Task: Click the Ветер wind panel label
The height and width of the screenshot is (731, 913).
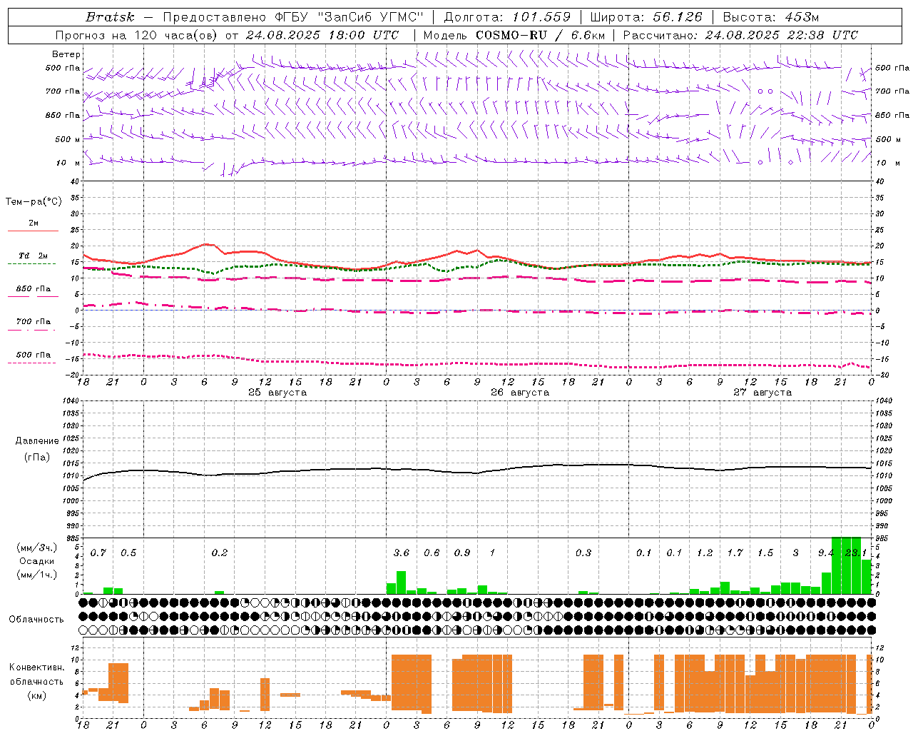Action: point(66,54)
